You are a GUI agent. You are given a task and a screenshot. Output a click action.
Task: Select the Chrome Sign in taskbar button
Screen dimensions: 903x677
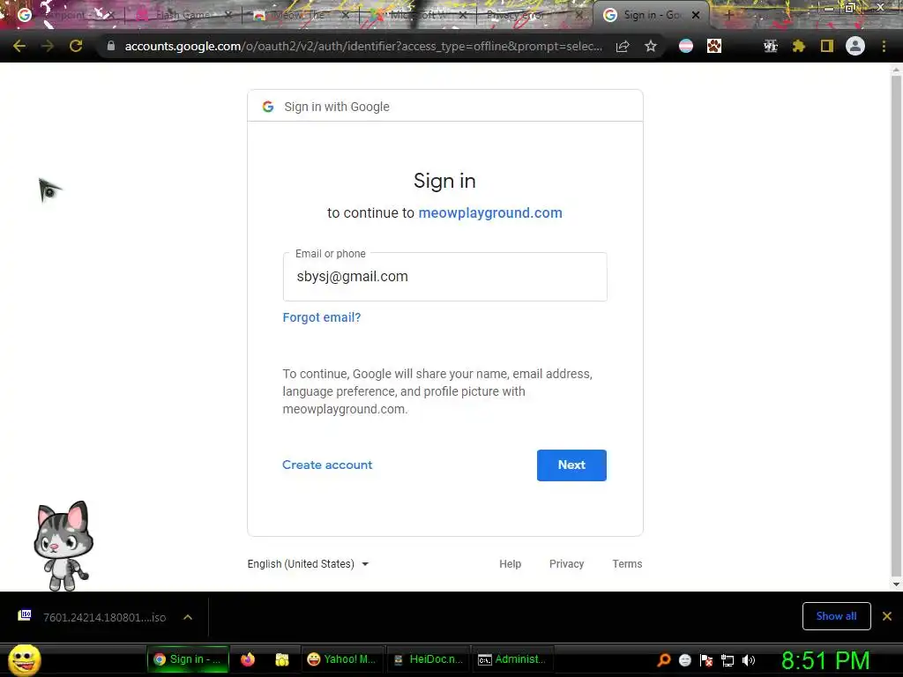(188, 659)
